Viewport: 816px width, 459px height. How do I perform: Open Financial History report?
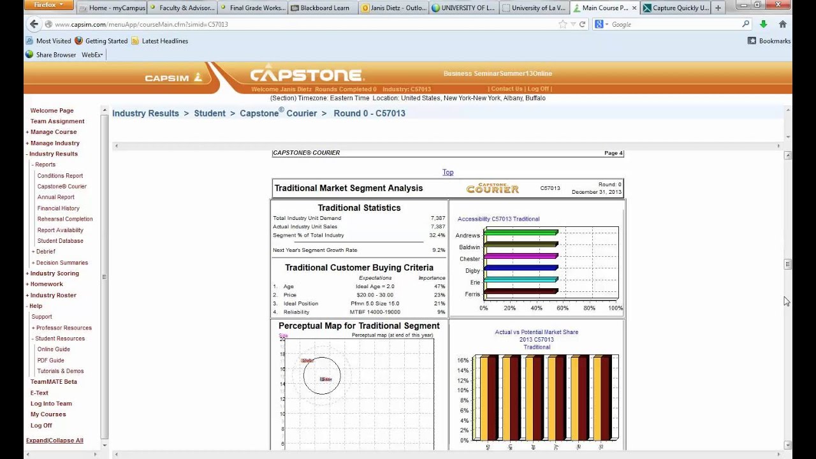pos(58,208)
